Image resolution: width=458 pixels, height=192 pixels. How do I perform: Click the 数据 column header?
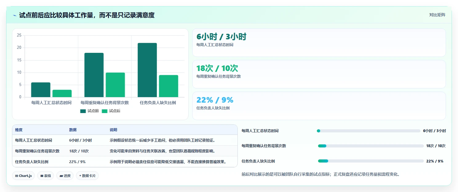click(x=73, y=130)
